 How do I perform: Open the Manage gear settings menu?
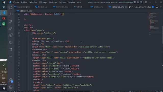pos(11,87)
